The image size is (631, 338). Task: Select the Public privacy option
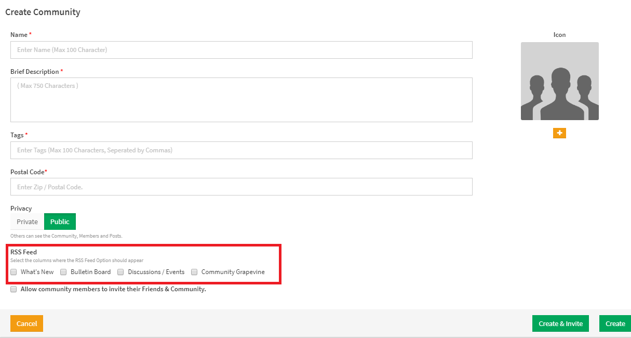[x=60, y=222]
